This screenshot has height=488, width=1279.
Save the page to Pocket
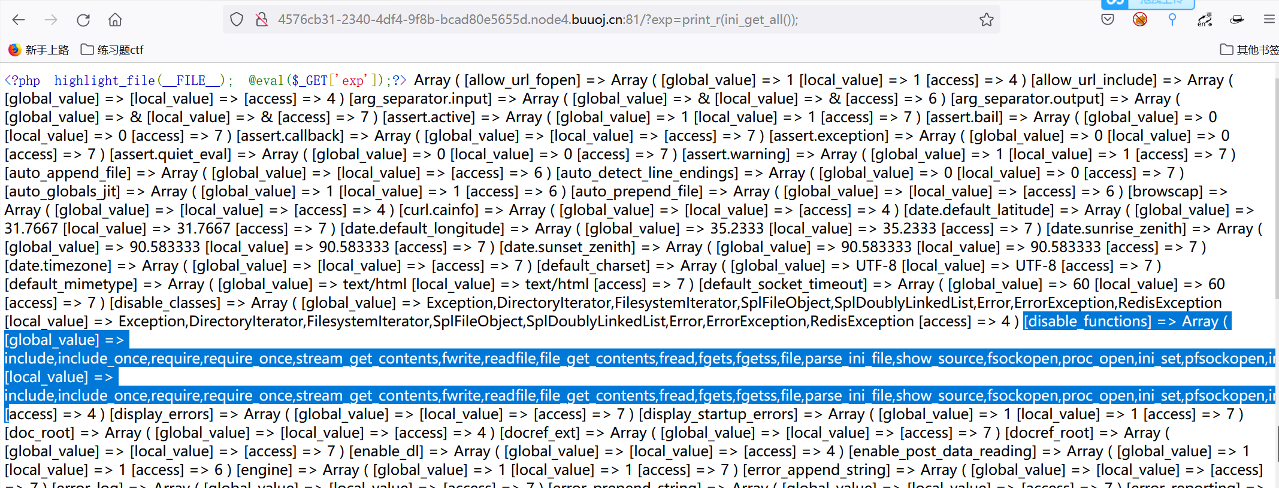click(x=1108, y=20)
